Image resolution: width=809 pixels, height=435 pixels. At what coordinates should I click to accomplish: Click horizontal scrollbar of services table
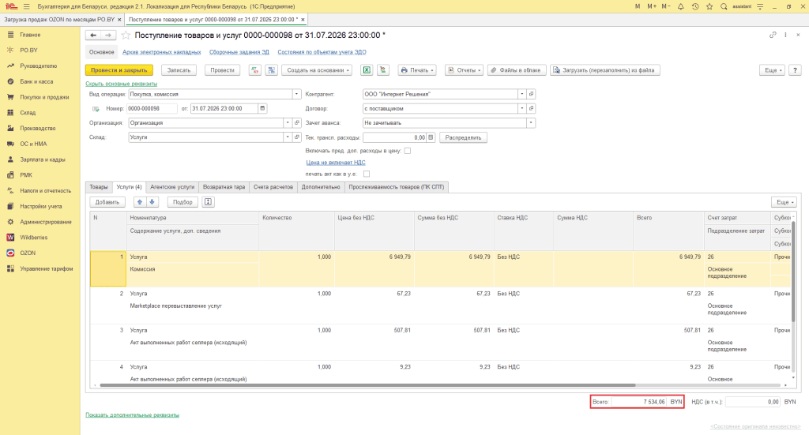click(367, 385)
